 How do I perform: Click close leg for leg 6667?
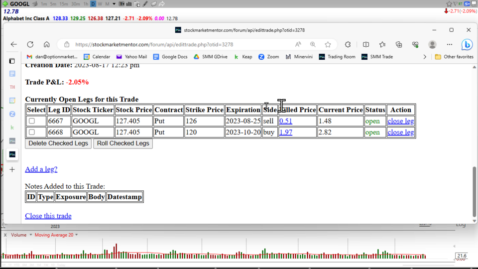pyautogui.click(x=400, y=121)
